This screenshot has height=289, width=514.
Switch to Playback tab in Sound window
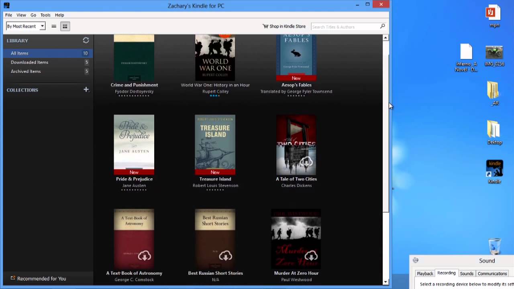pyautogui.click(x=425, y=273)
